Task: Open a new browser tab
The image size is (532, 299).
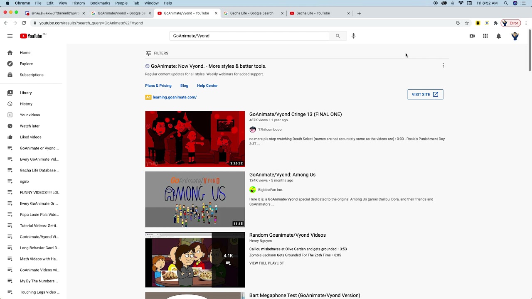Action: 359,13
